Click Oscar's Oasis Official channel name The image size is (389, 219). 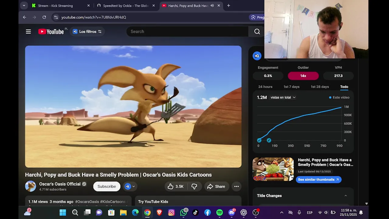pos(60,184)
